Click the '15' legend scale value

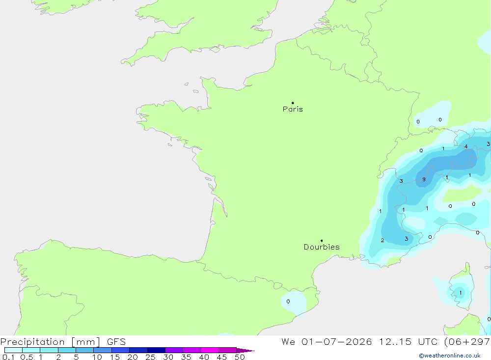pyautogui.click(x=115, y=357)
